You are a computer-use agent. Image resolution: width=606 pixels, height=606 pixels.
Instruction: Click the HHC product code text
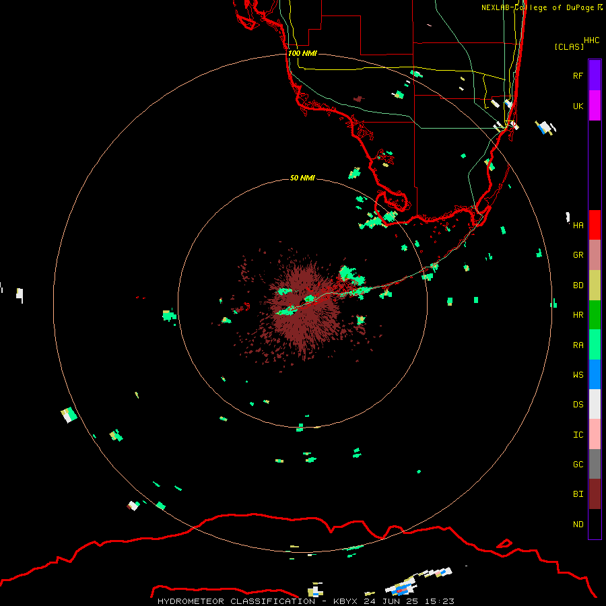591,40
